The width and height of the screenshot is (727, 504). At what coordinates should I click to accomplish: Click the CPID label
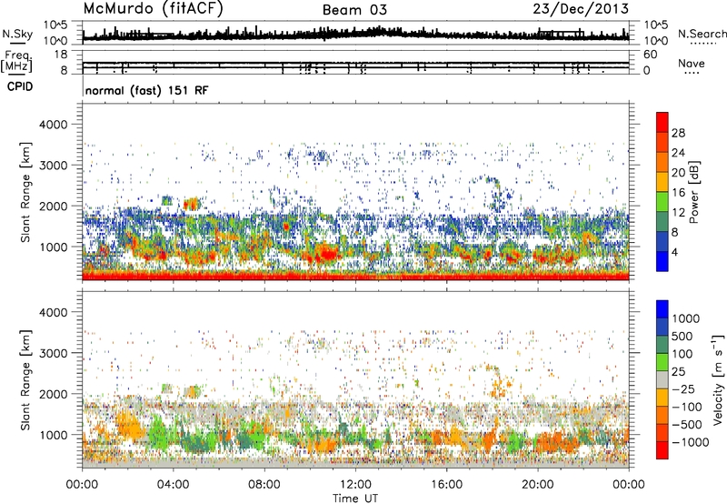pyautogui.click(x=20, y=86)
